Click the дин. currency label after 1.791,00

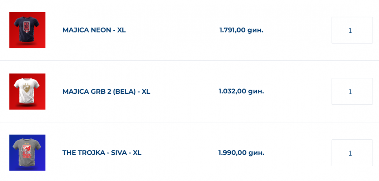255,30
